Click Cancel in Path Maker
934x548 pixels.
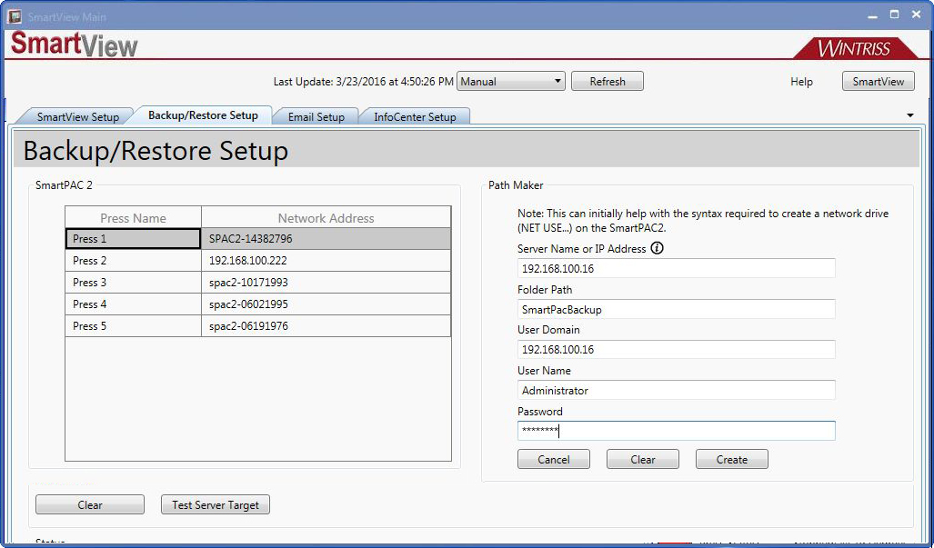553,459
